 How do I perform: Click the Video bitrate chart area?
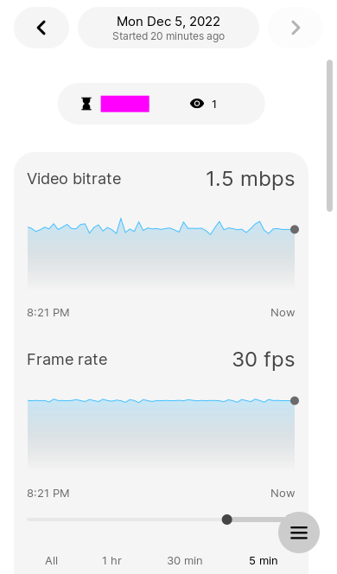point(161,252)
